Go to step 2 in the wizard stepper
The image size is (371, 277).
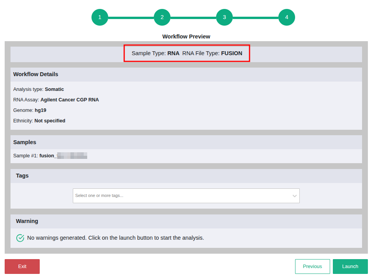(162, 17)
